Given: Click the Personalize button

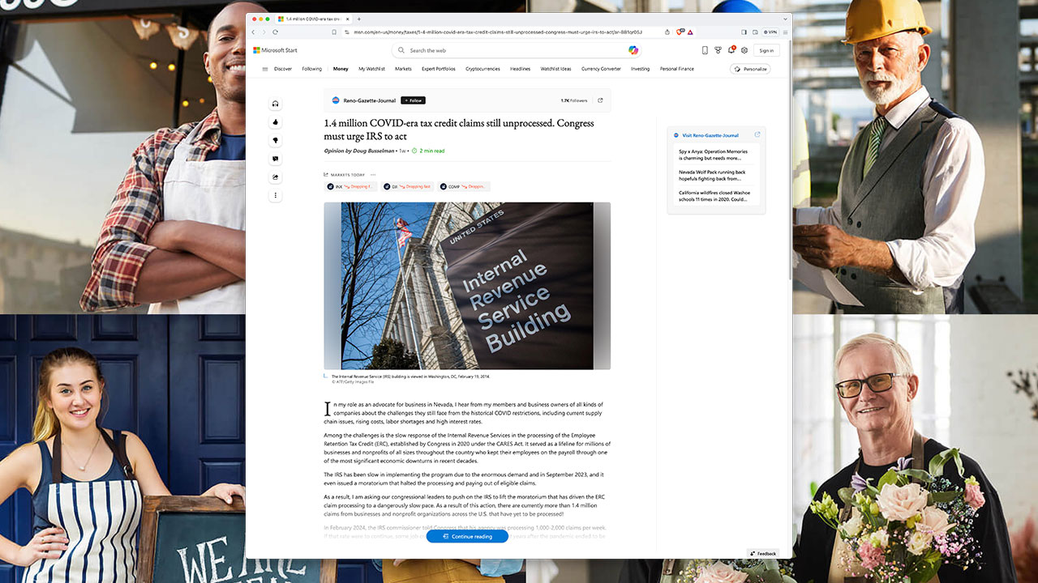Looking at the screenshot, I should (750, 69).
